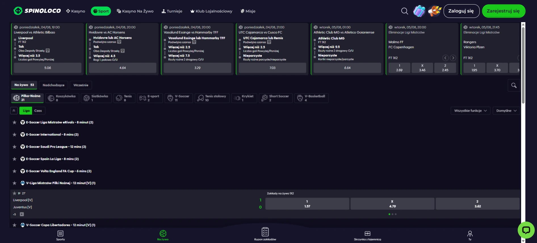Click the Spinoloco logo

click(37, 11)
